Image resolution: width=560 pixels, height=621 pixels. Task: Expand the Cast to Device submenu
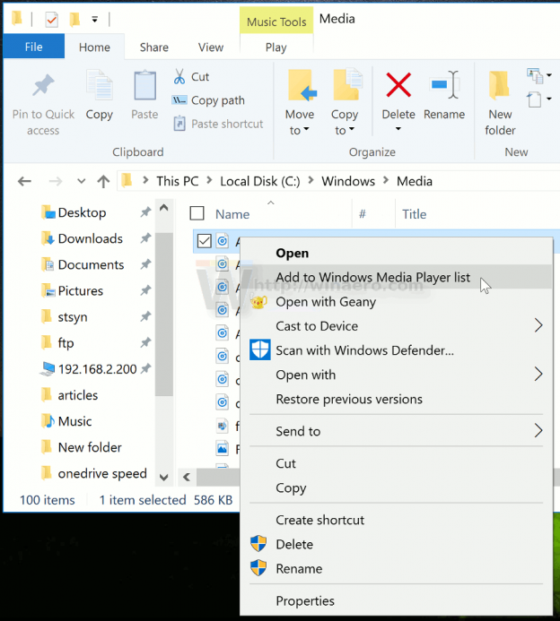pyautogui.click(x=538, y=325)
